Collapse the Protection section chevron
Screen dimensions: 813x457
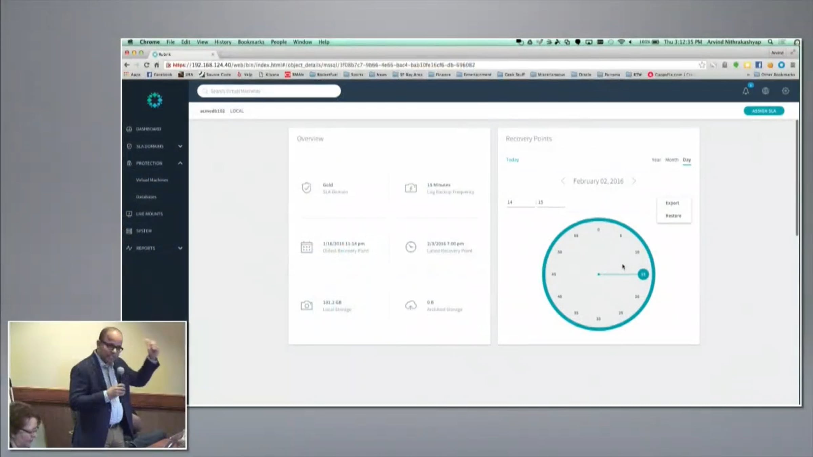180,163
